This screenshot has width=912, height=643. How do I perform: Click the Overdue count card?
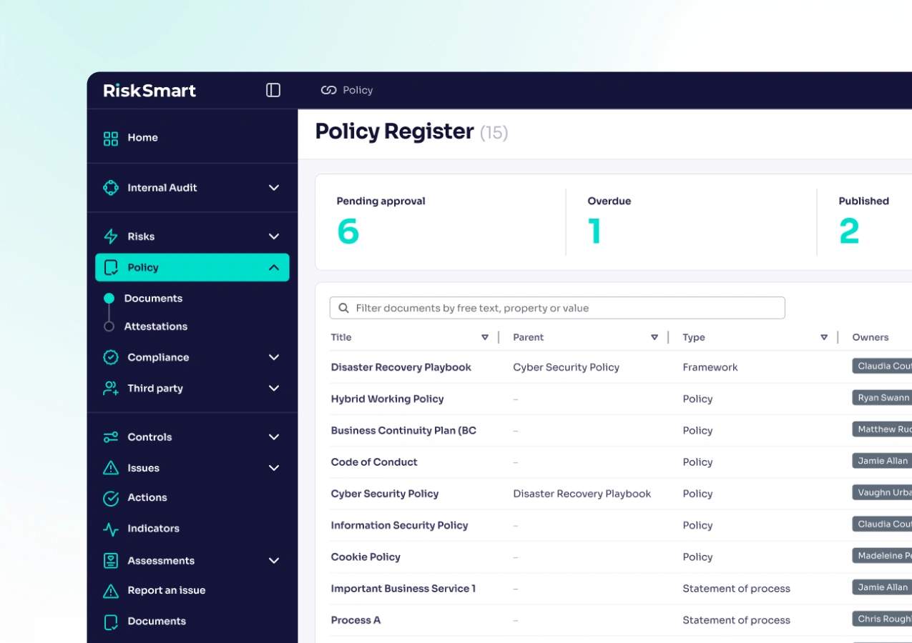tap(691, 222)
